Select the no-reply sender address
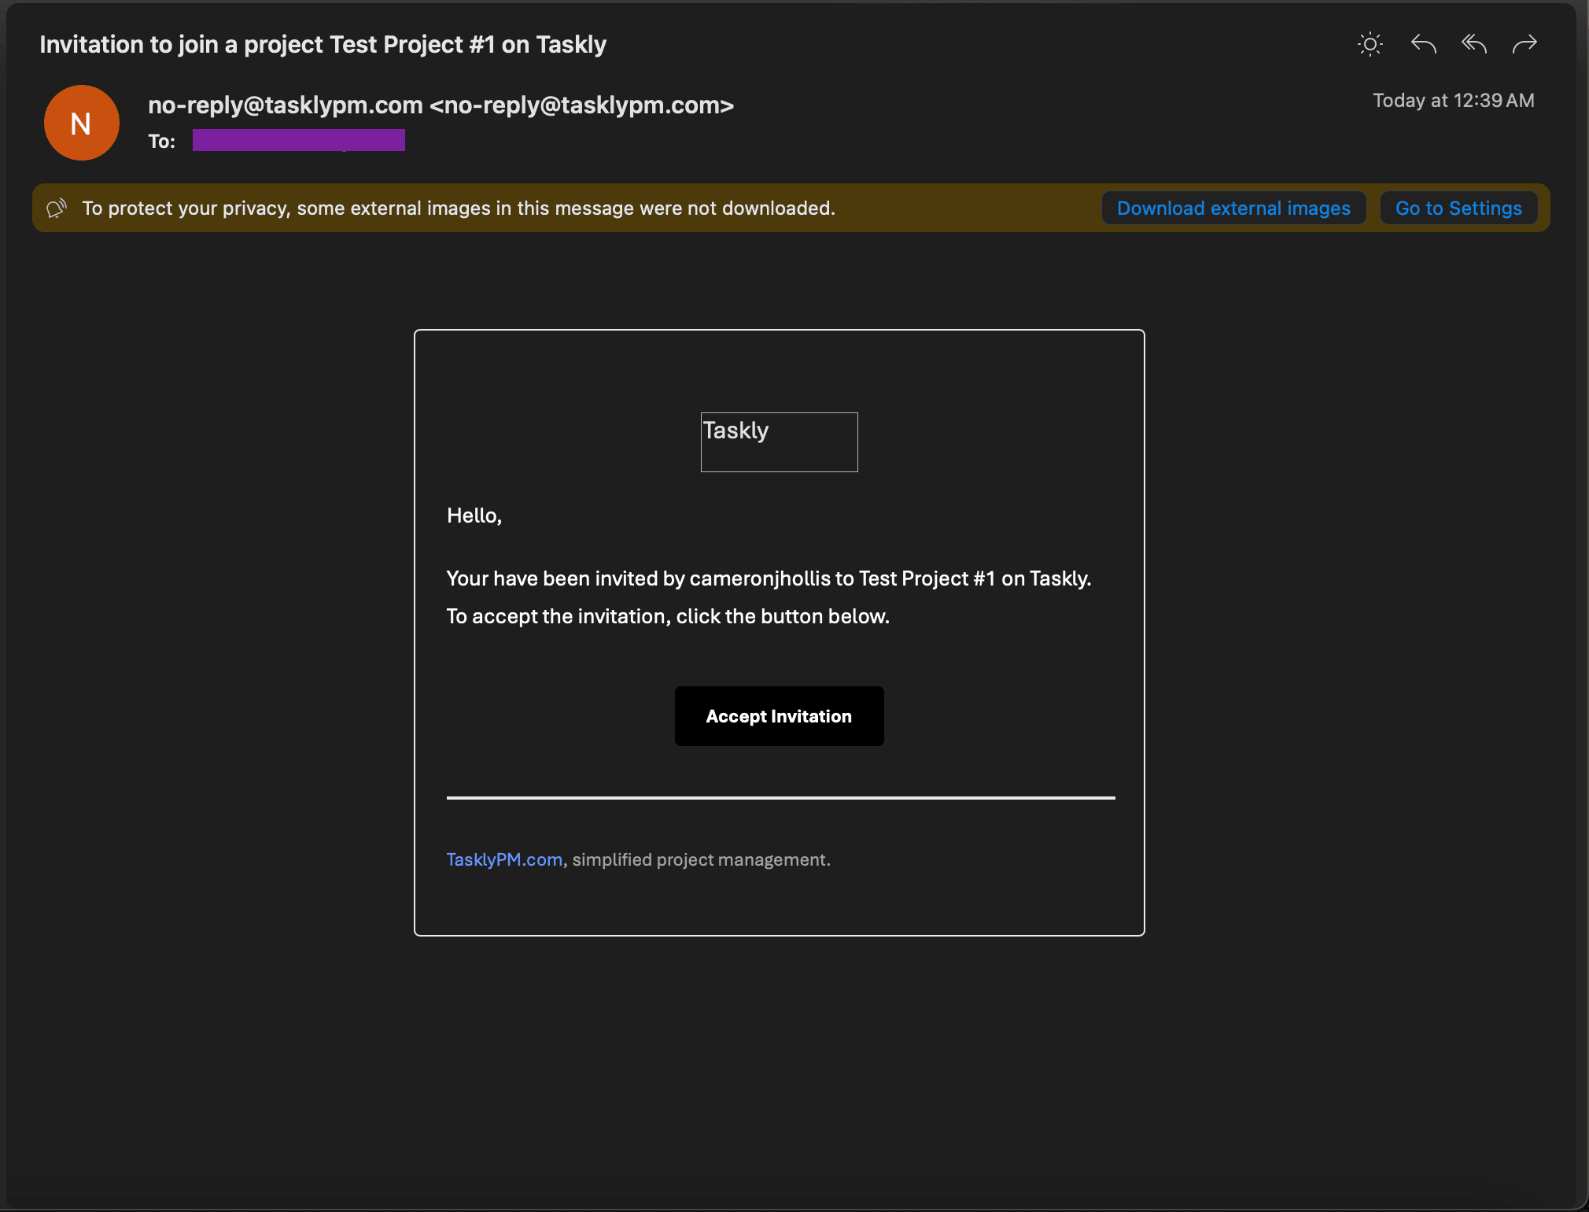 [x=441, y=105]
